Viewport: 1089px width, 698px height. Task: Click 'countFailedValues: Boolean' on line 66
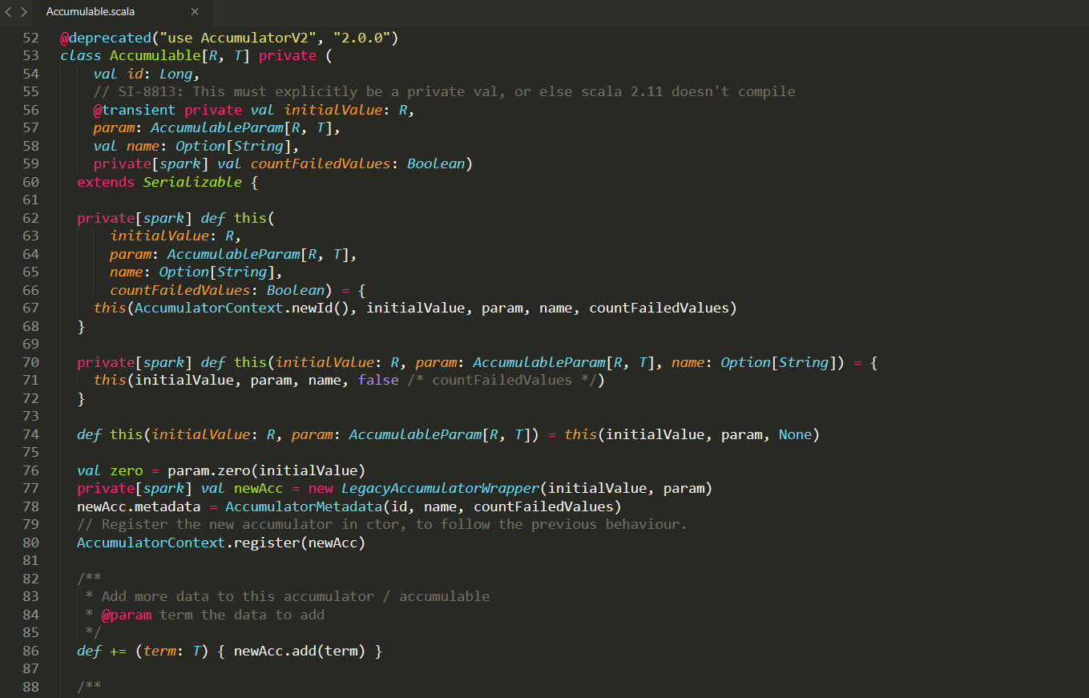[x=217, y=290]
